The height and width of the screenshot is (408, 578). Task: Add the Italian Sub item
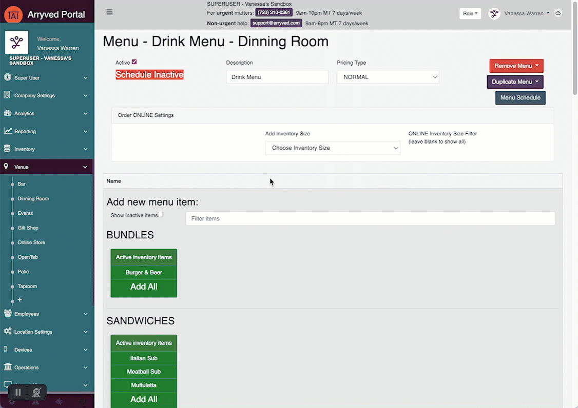click(144, 358)
